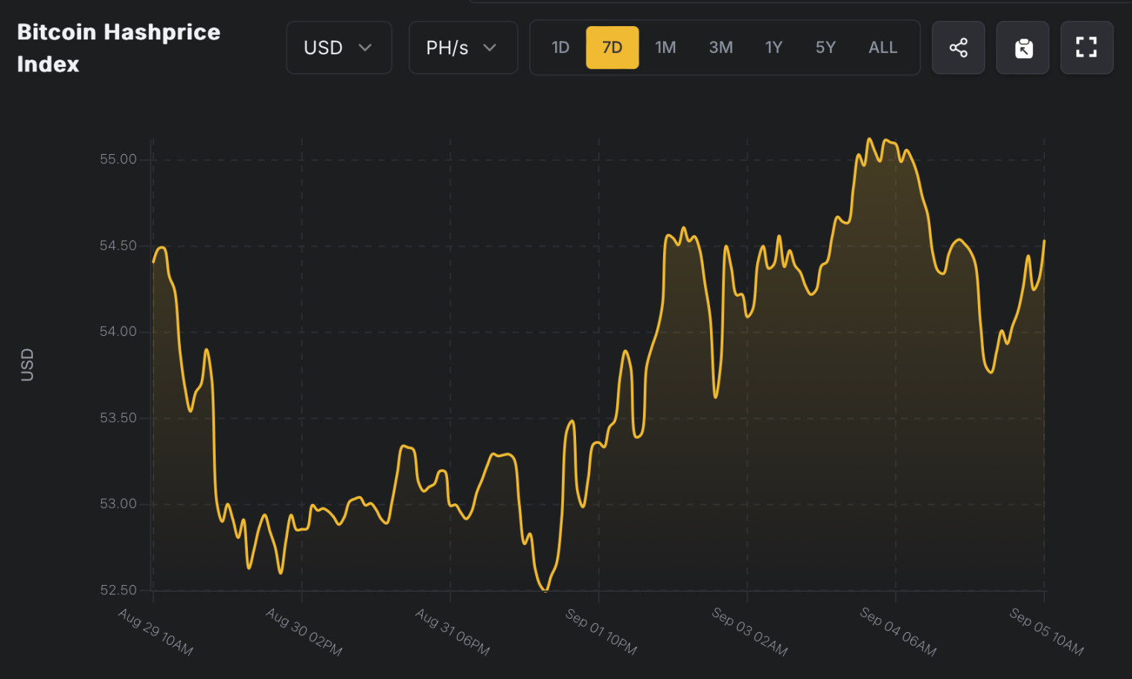Click the Bitcoin Hashprice Index title
Image resolution: width=1132 pixels, height=679 pixels.
[118, 48]
